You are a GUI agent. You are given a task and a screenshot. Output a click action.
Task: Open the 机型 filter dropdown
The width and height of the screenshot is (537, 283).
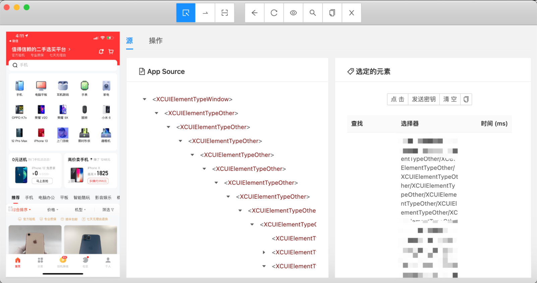(x=80, y=210)
